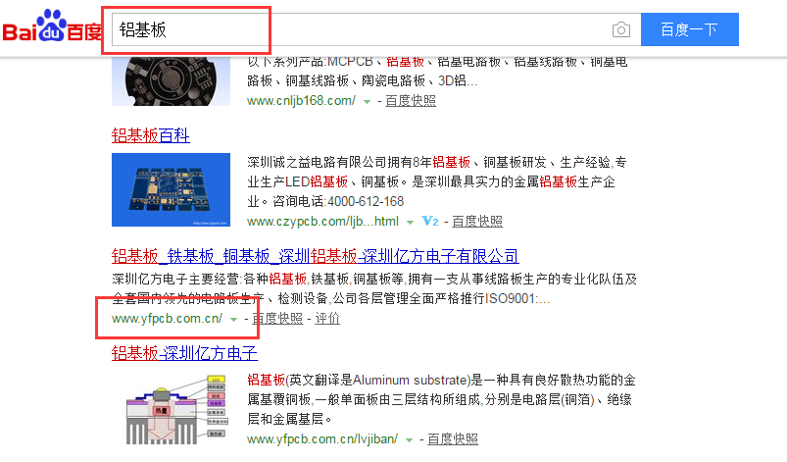Click the www.cnljb168.com/ URL
The image size is (787, 462).
pyautogui.click(x=301, y=101)
